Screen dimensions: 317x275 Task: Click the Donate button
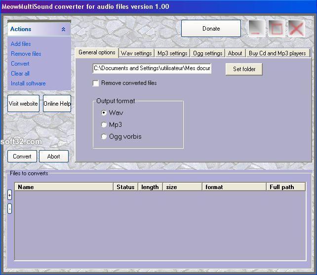211,29
